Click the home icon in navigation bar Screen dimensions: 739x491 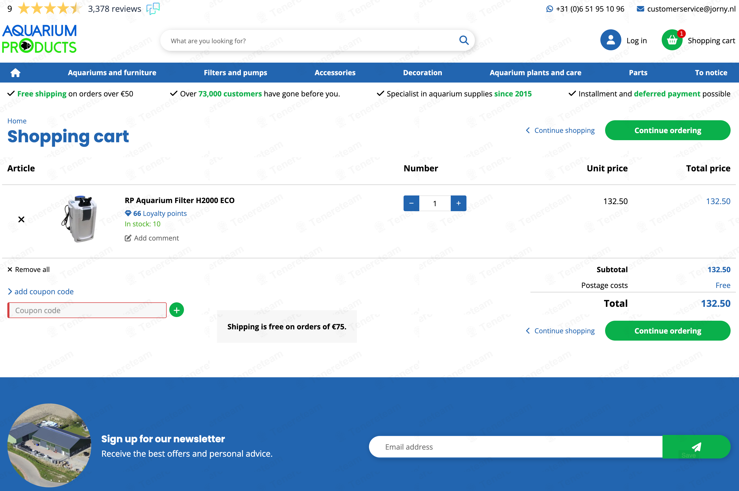point(15,73)
